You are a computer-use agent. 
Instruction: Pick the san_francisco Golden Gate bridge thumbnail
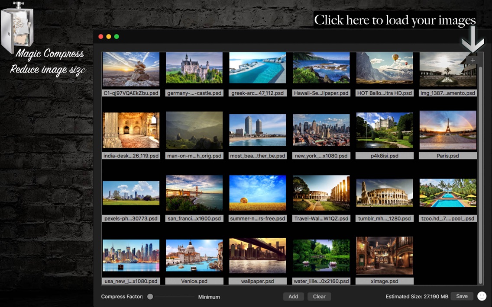pos(194,193)
